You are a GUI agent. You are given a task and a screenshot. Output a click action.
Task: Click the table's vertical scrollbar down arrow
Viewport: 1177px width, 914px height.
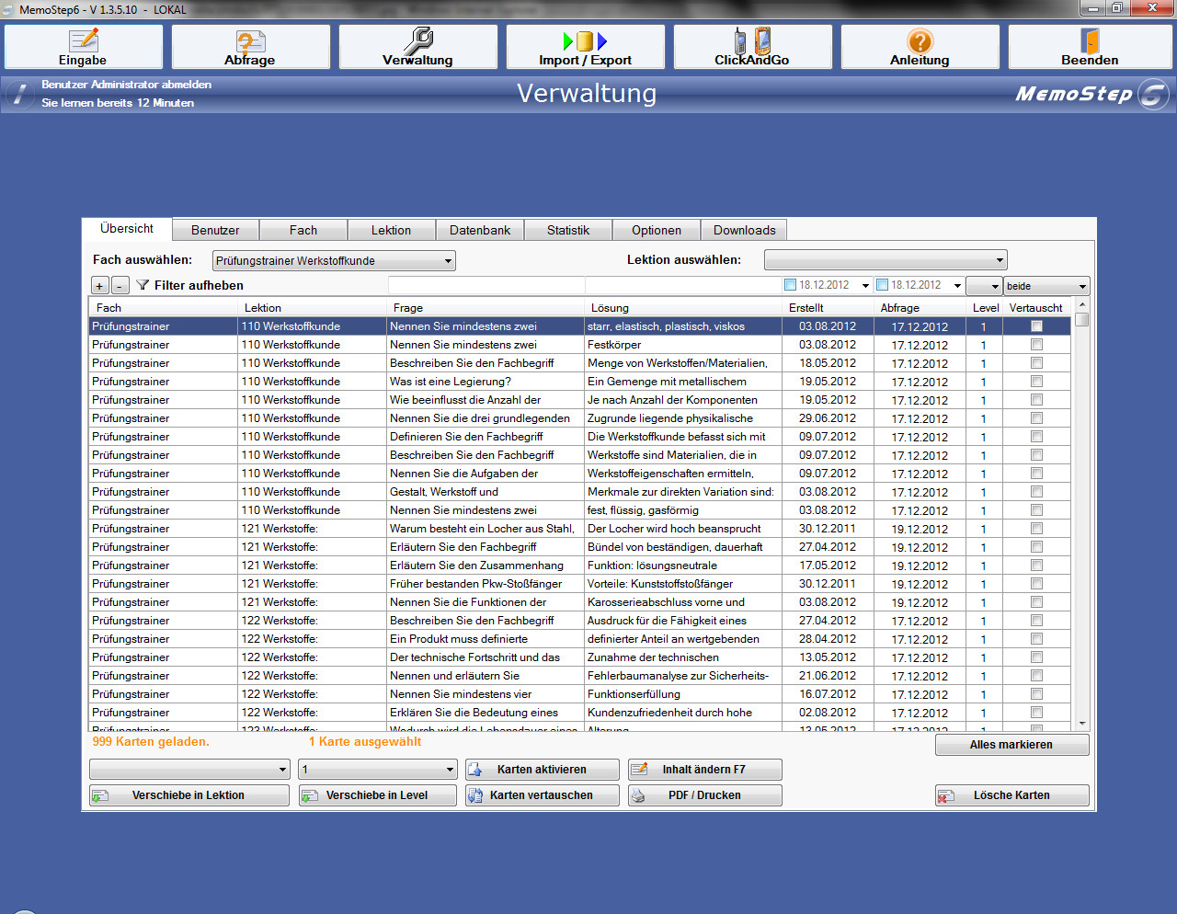(1082, 724)
